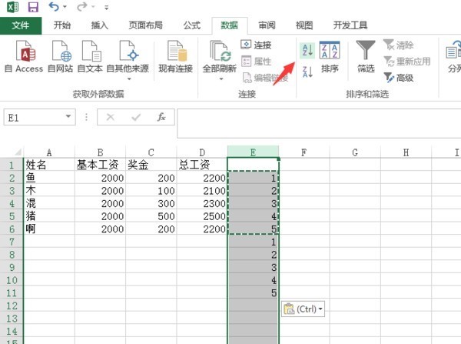Switch to Developer (开发工具) tab
This screenshot has width=461, height=344.
click(x=350, y=25)
